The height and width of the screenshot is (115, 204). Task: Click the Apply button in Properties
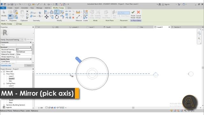(x=29, y=65)
